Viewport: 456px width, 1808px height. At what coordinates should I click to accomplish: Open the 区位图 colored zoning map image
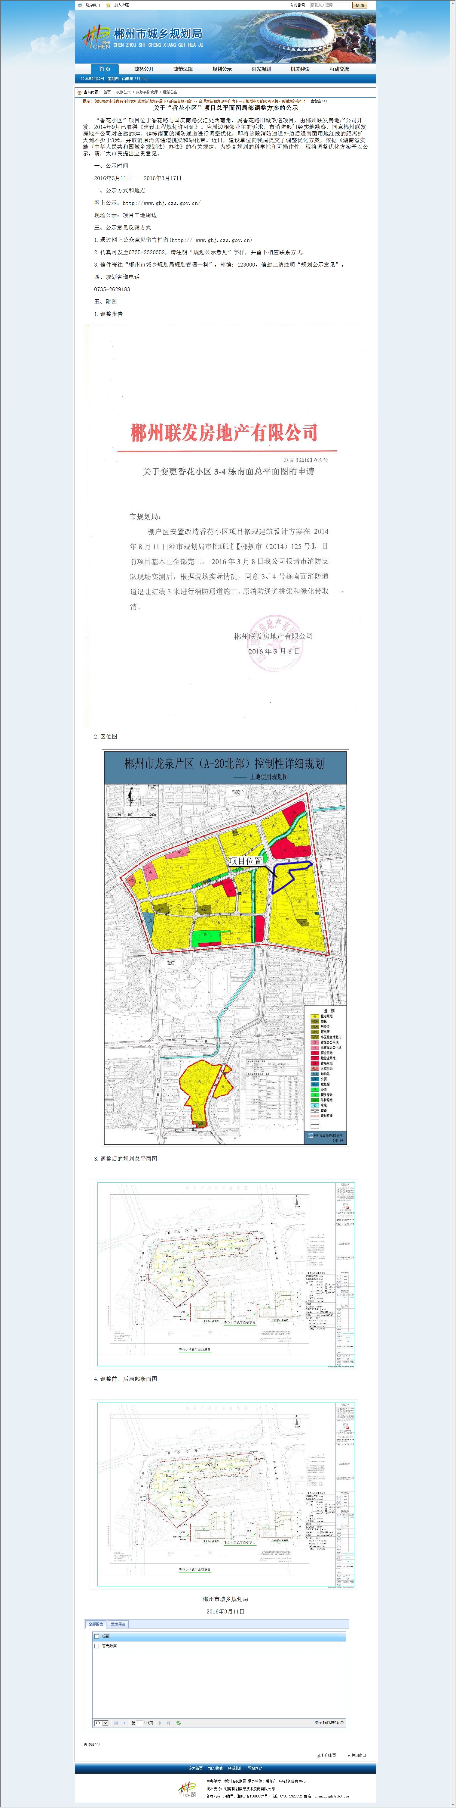tap(225, 948)
